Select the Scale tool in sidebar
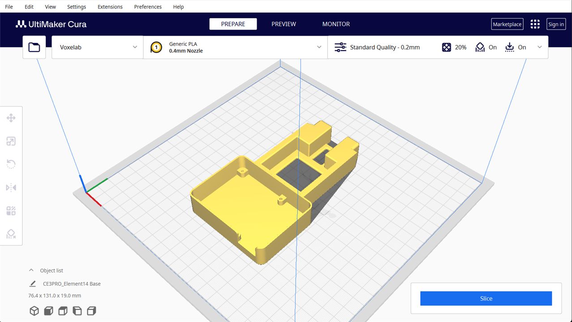572x322 pixels. (11, 141)
